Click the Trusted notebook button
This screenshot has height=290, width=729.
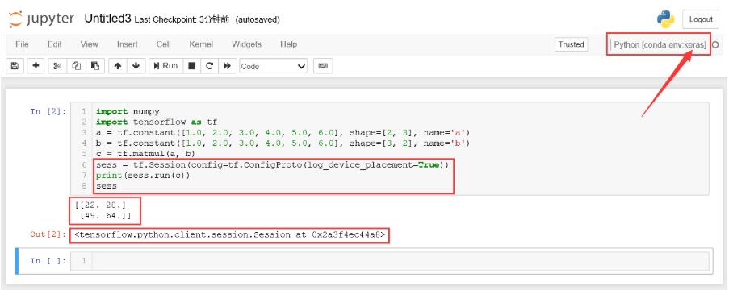coord(571,44)
